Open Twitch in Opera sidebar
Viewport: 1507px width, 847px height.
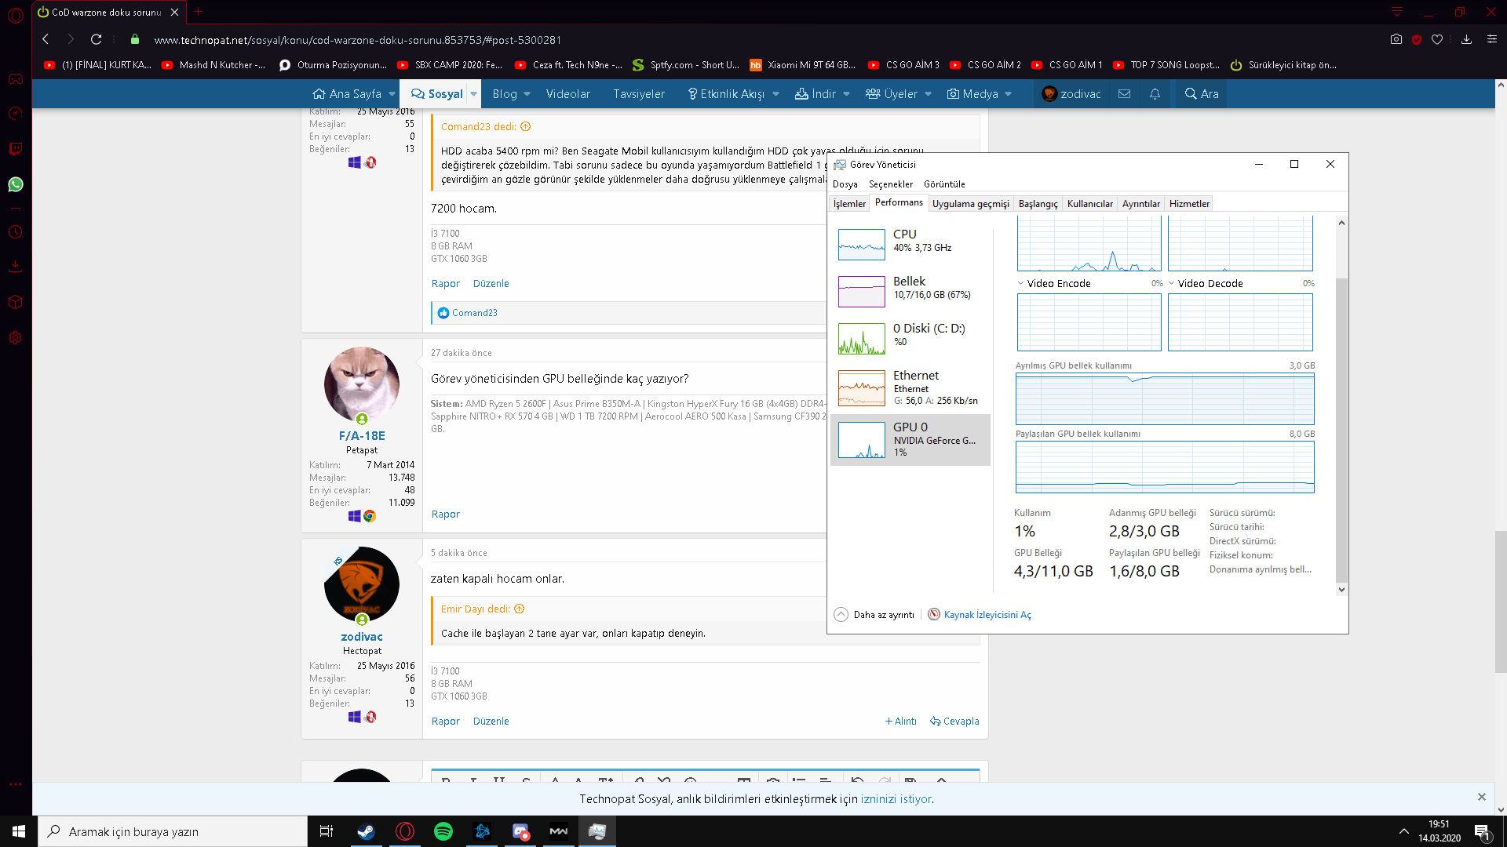click(16, 149)
